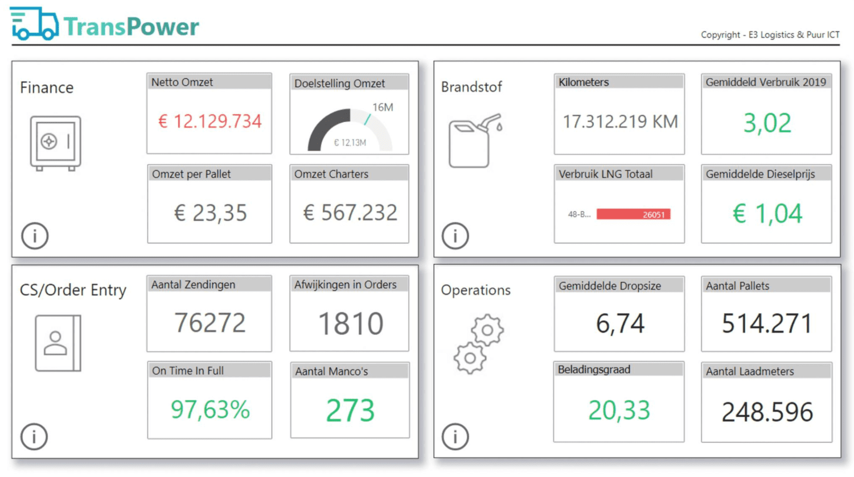
Task: Select the Aantal Manco's card
Action: tap(350, 400)
